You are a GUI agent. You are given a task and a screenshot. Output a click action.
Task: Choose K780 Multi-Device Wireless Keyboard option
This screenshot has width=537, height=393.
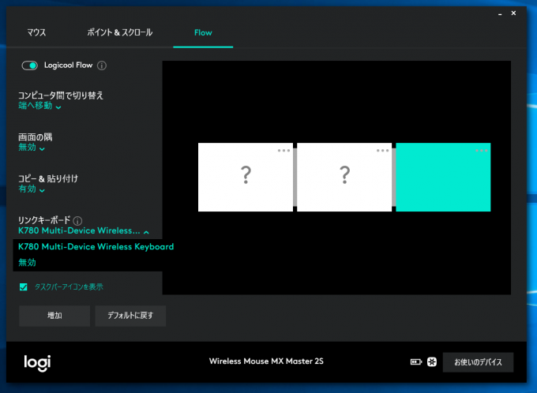(x=96, y=247)
